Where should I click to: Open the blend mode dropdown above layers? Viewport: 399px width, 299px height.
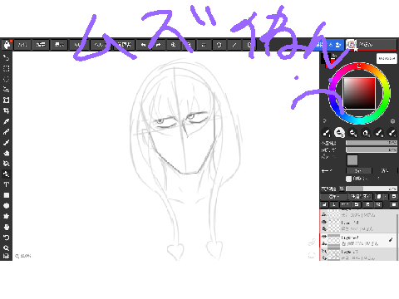pyautogui.click(x=333, y=196)
